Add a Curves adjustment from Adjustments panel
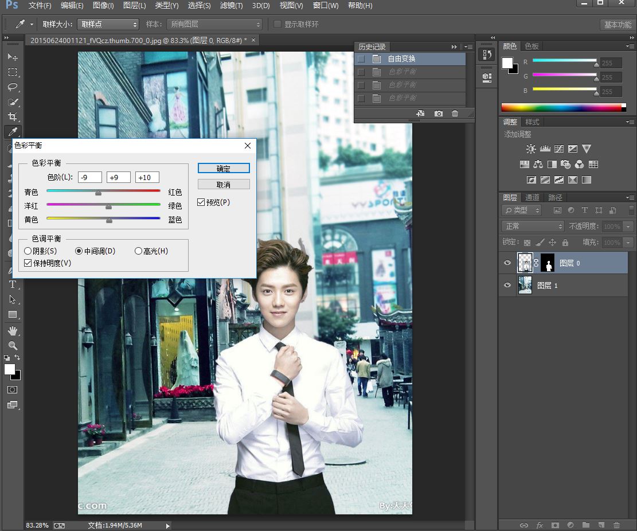637x531 pixels. [558, 149]
